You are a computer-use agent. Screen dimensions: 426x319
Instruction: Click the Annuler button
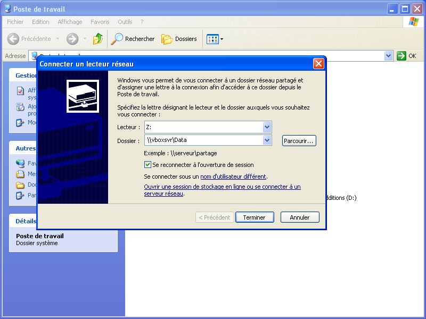pos(299,217)
